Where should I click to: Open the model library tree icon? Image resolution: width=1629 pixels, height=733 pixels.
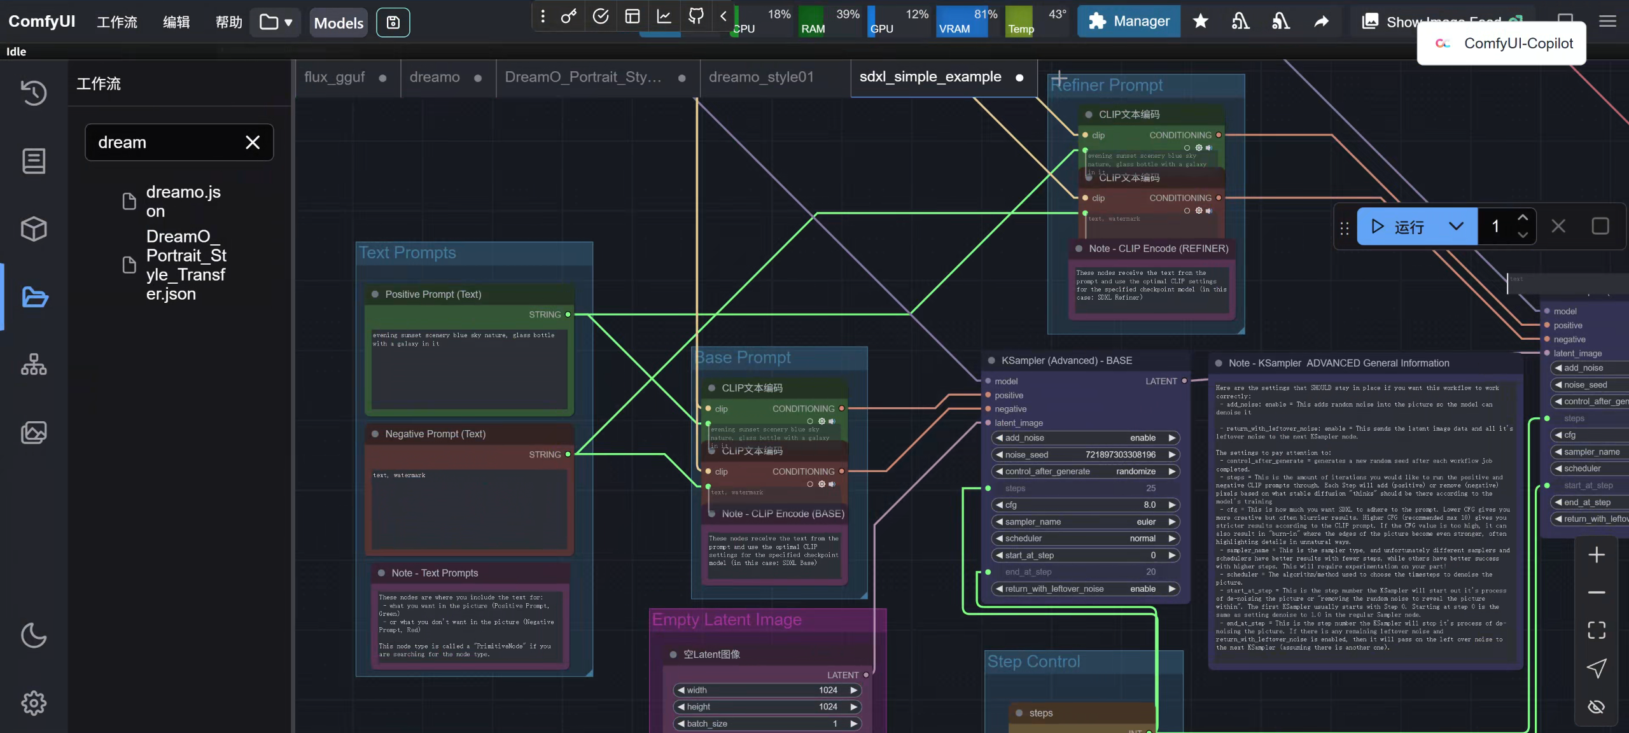34,365
